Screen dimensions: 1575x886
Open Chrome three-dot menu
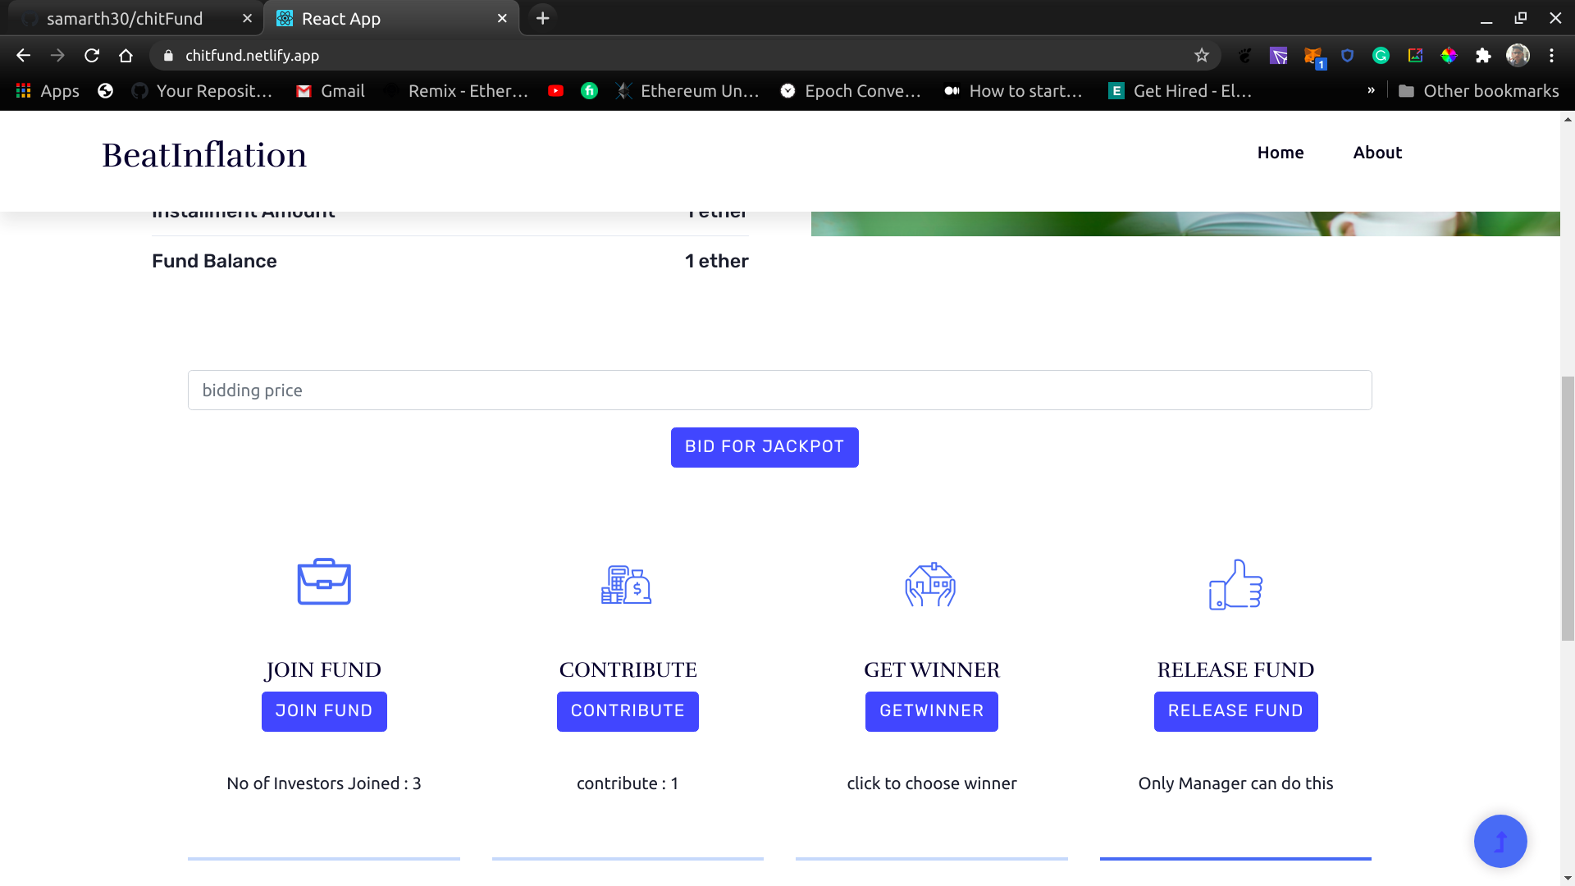click(x=1551, y=56)
